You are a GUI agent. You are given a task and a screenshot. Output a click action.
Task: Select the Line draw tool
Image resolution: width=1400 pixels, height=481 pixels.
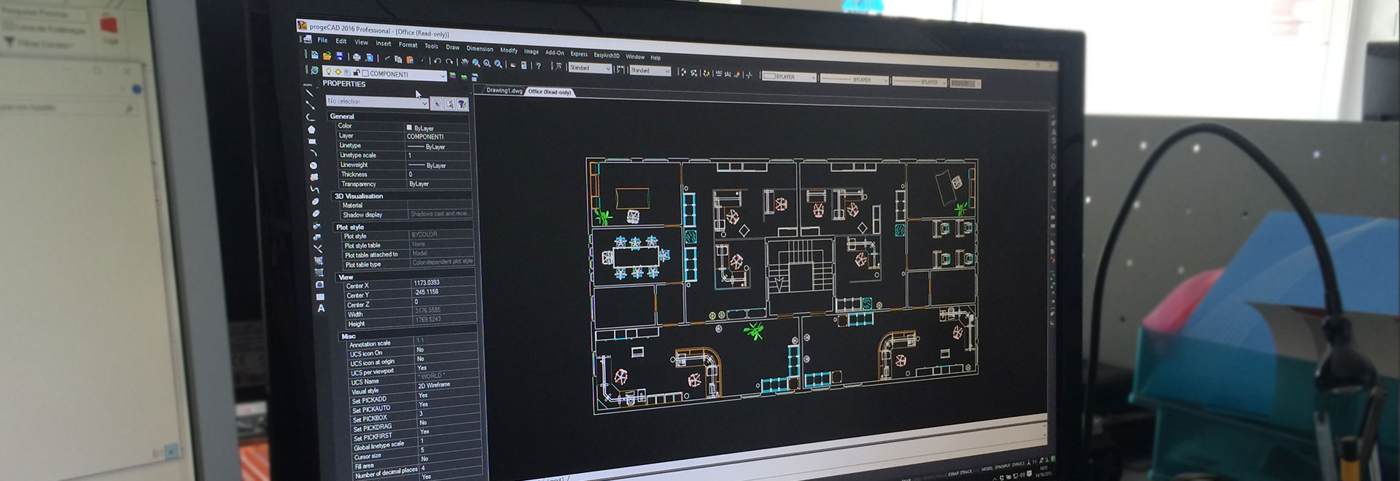coord(309,93)
